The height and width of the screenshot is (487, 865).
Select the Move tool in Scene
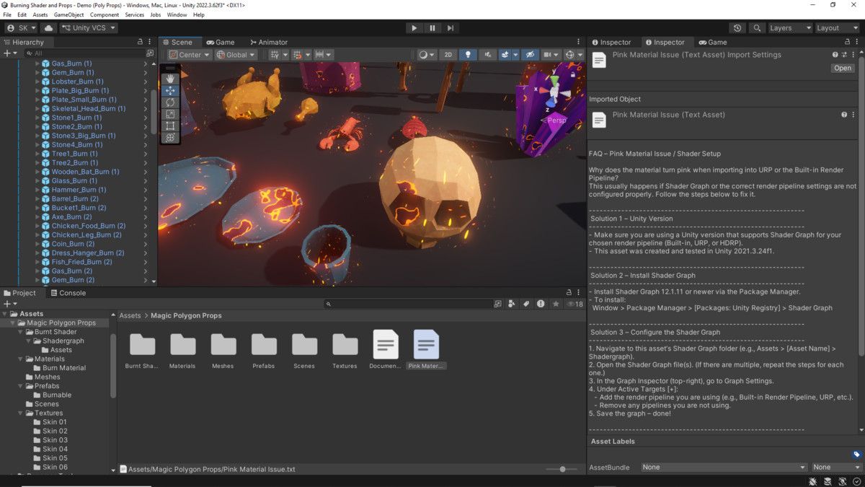pos(170,90)
